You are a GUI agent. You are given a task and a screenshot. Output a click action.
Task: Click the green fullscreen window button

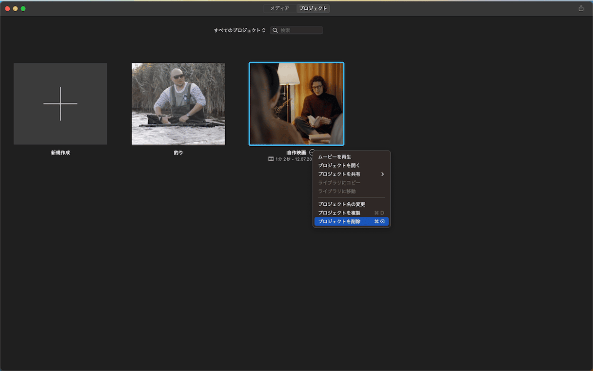23,9
